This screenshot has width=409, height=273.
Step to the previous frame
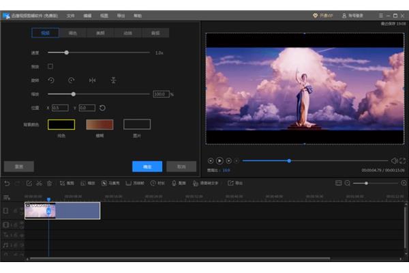(x=211, y=161)
